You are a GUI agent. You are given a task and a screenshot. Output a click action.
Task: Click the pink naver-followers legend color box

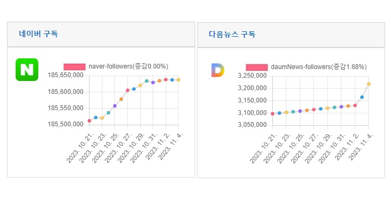click(x=74, y=66)
